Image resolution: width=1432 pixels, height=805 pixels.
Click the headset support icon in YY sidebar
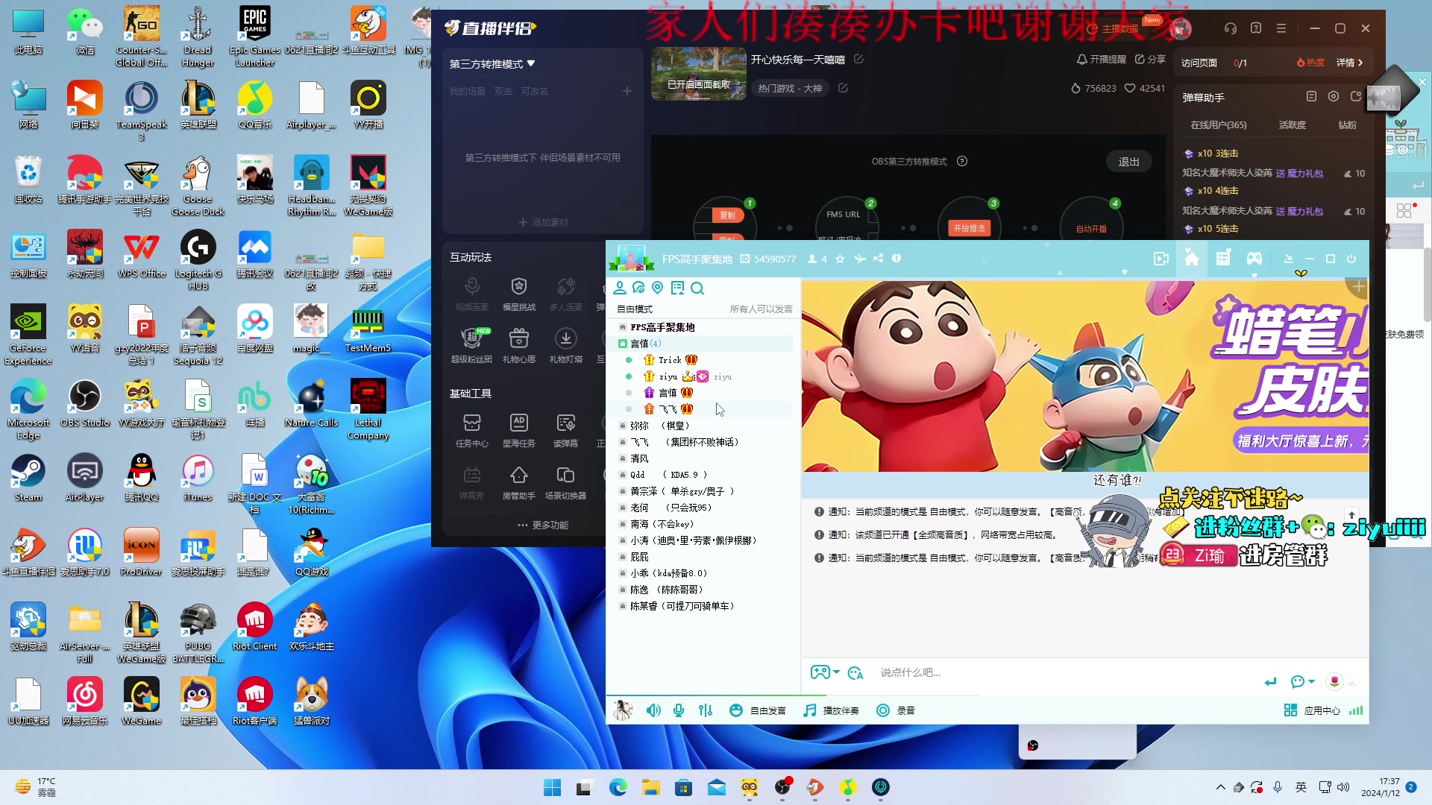click(638, 288)
